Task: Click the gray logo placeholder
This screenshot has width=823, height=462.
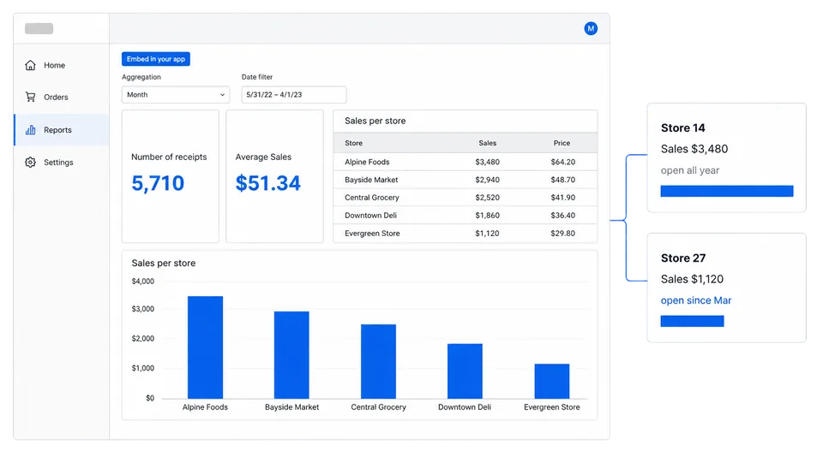Action: tap(39, 28)
